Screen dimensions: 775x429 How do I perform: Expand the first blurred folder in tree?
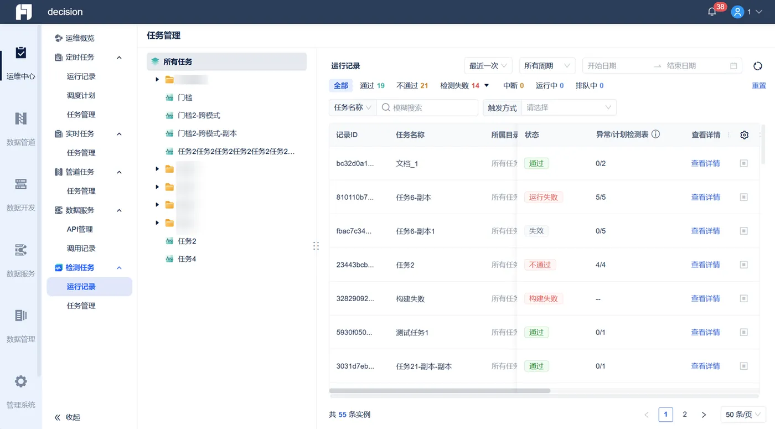pyautogui.click(x=157, y=80)
